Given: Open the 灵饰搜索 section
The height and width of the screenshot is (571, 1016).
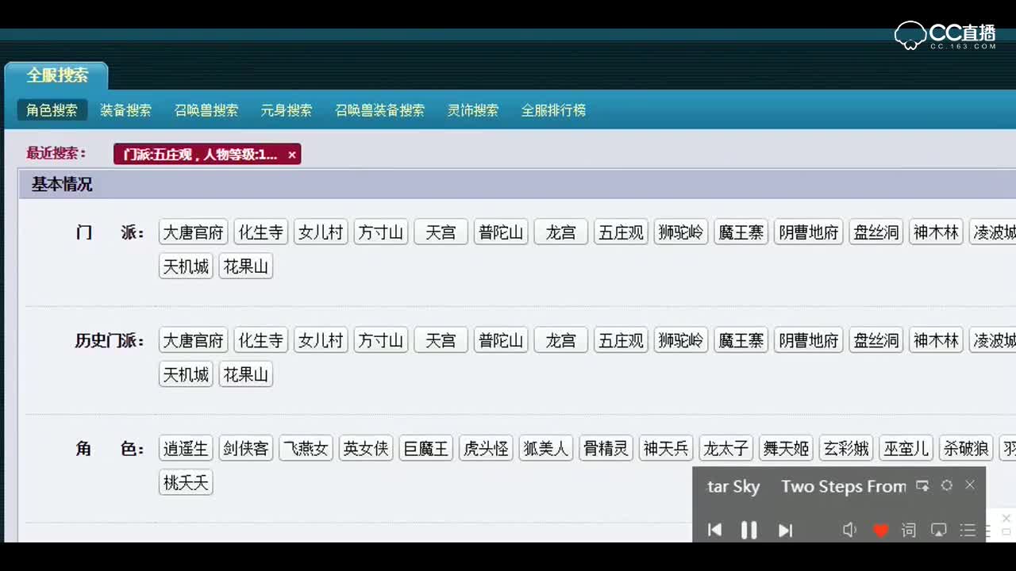Looking at the screenshot, I should (472, 110).
